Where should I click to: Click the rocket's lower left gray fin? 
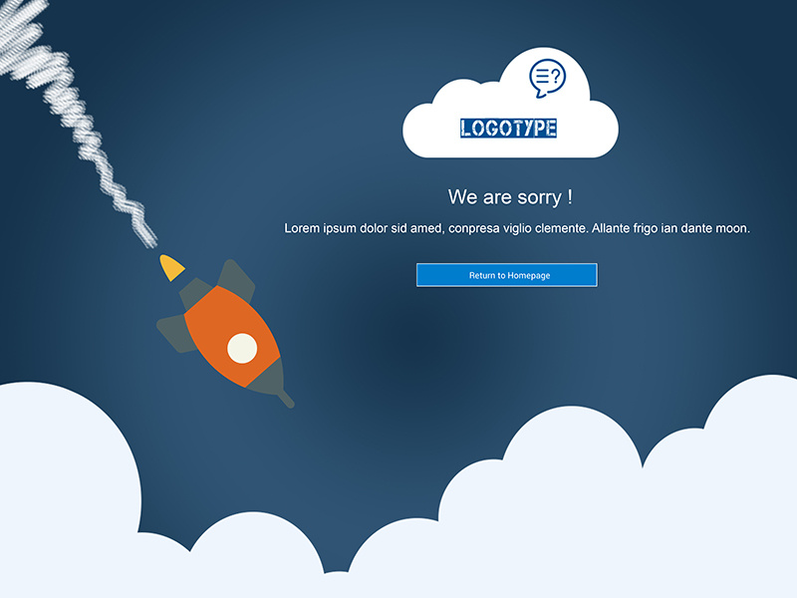[175, 333]
